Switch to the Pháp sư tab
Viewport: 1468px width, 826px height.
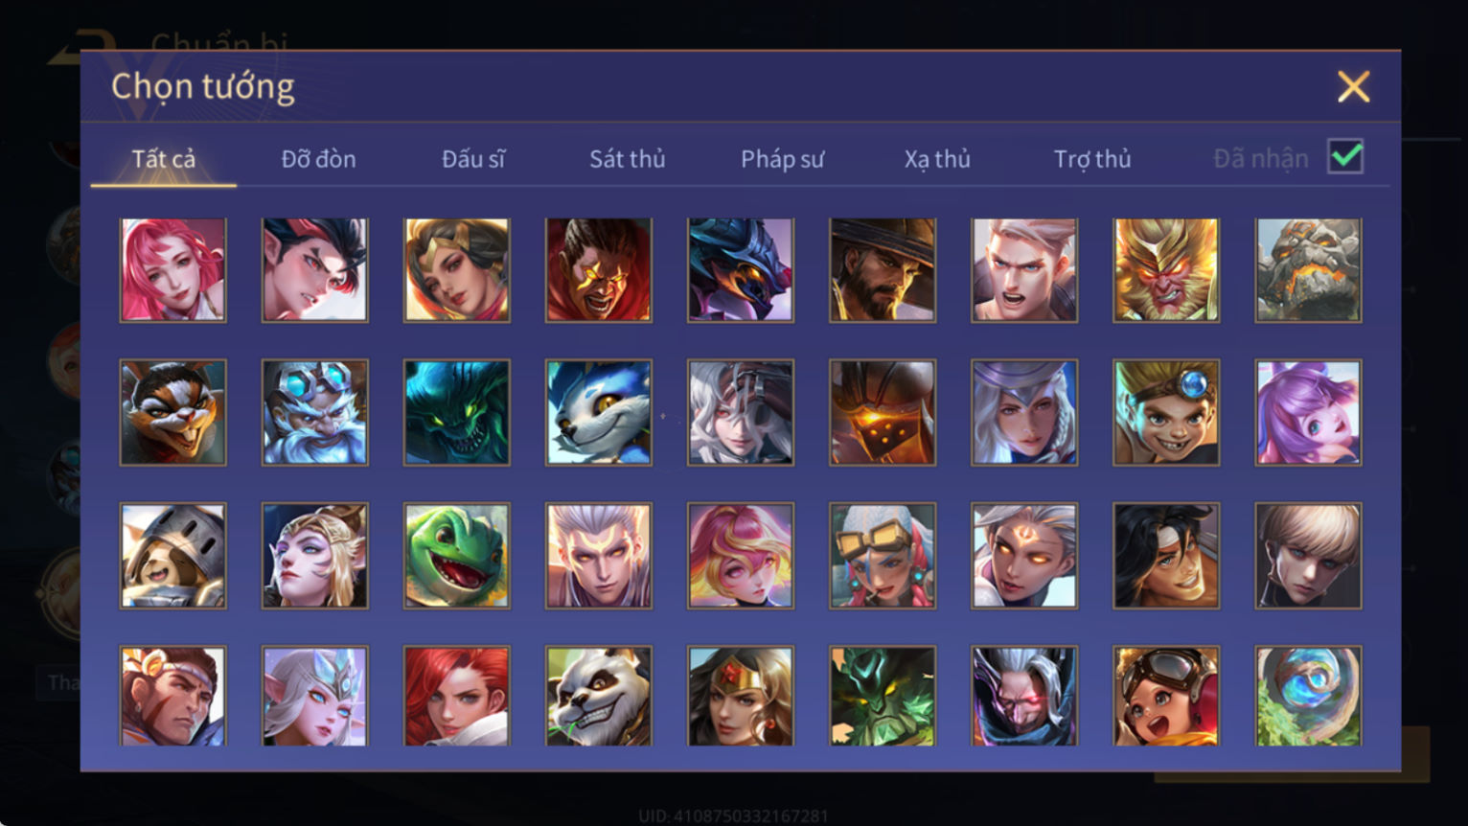[782, 159]
